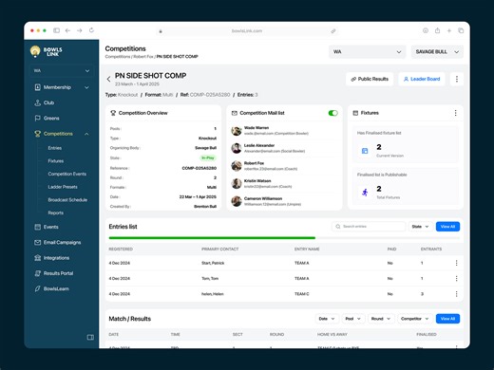Click the Cameron Williamson avatar
Viewport: 494px width, 370px height.
[x=237, y=201]
